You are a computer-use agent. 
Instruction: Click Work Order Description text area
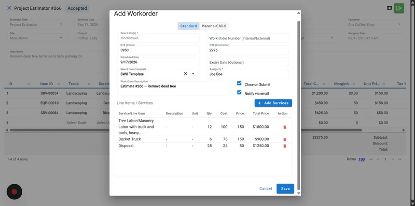coord(173,88)
